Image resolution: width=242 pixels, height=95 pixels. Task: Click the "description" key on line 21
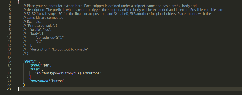tap(40, 81)
